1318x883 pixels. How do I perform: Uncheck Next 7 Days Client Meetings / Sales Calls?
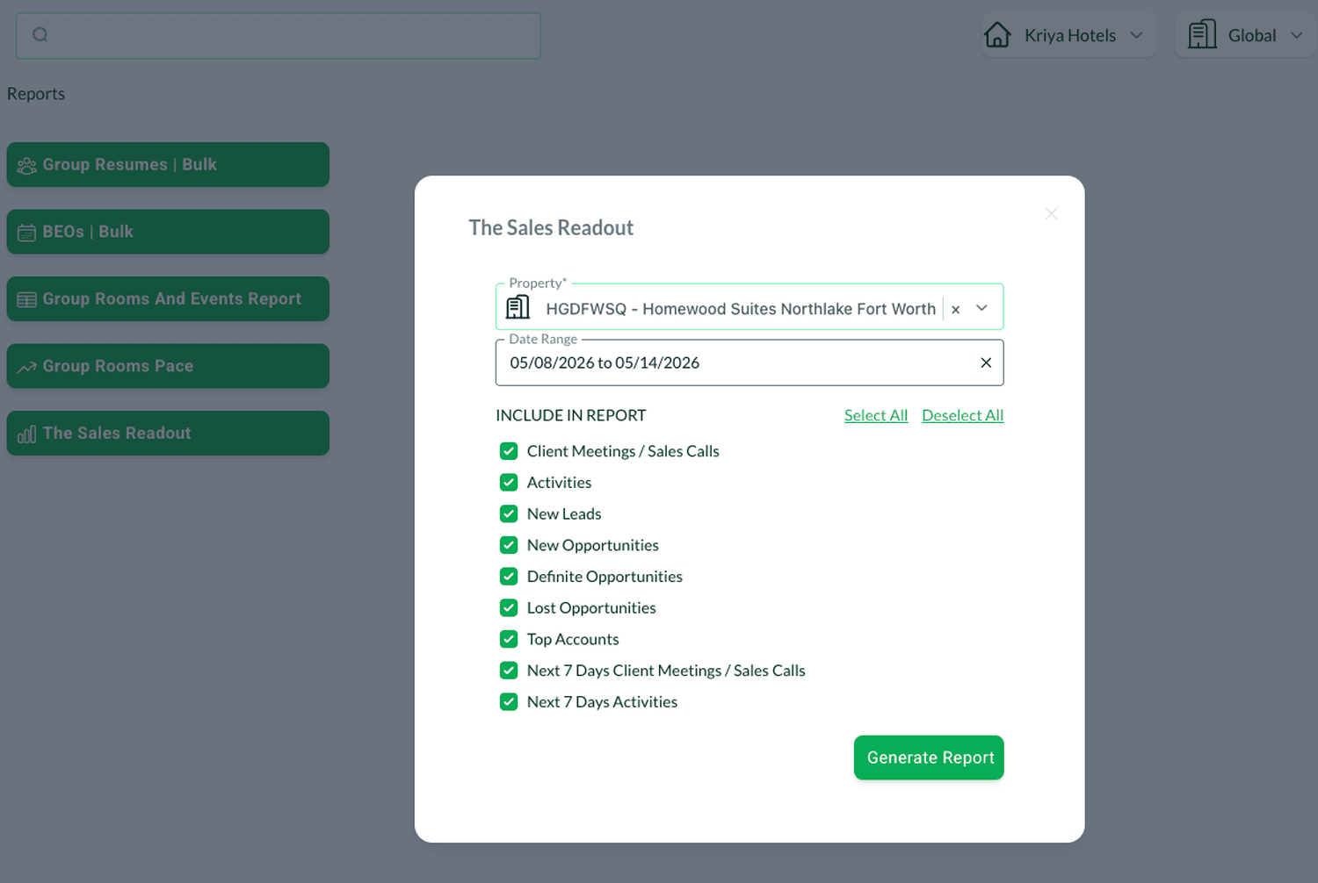(x=509, y=671)
